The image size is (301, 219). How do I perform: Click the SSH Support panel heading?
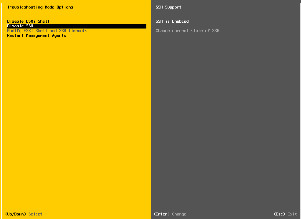(x=168, y=7)
